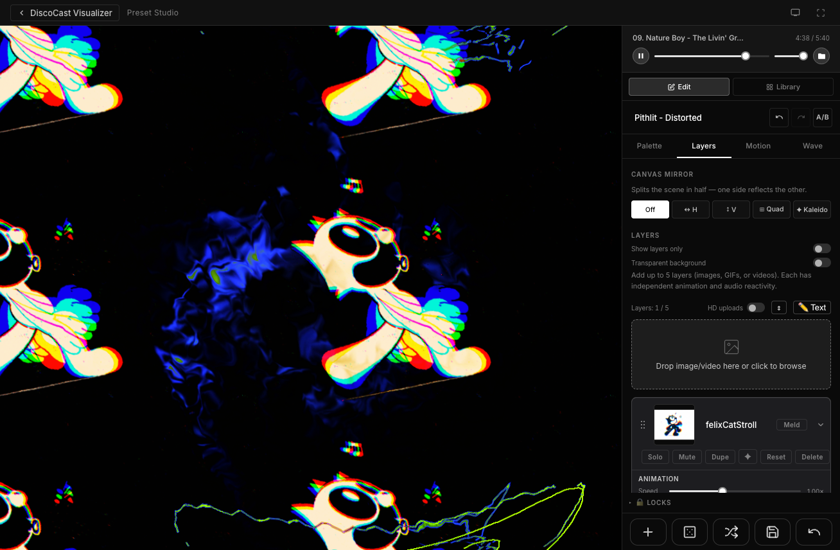
Task: Mute the felixCatStroll layer
Action: [x=687, y=457]
